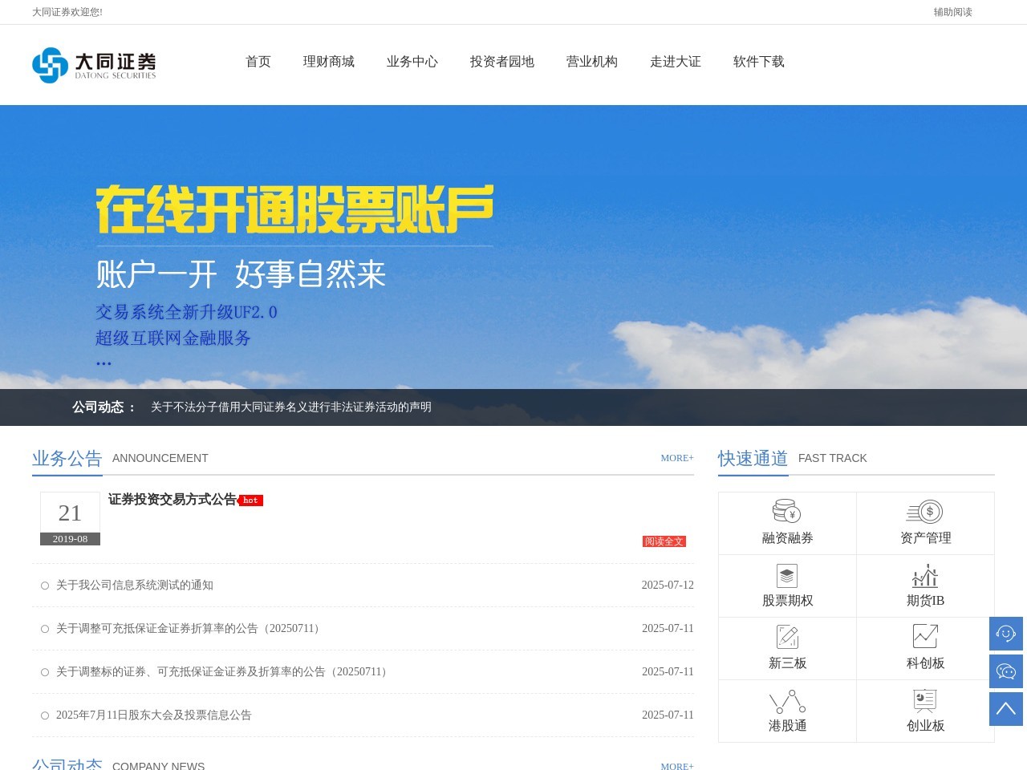
Task: Open the 理财商城 menu item
Action: point(329,62)
